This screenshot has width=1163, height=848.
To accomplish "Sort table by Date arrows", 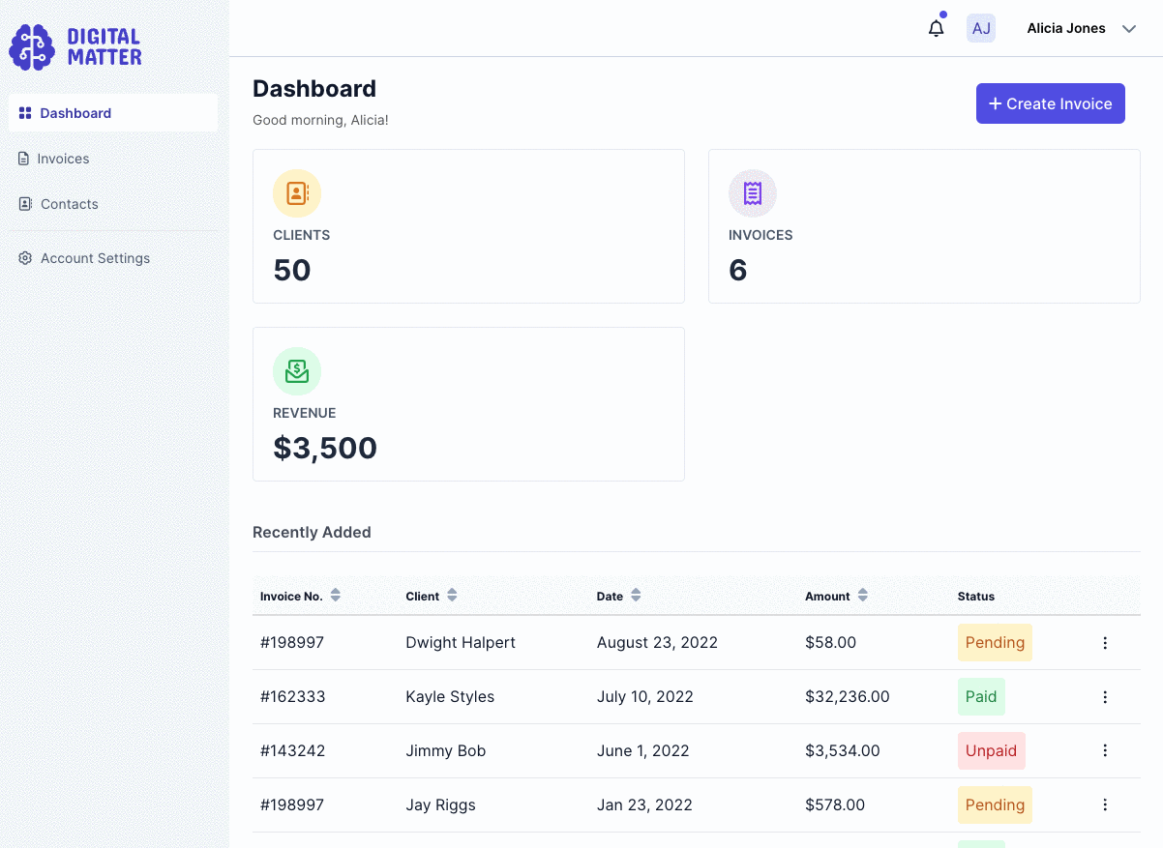I will click(636, 596).
